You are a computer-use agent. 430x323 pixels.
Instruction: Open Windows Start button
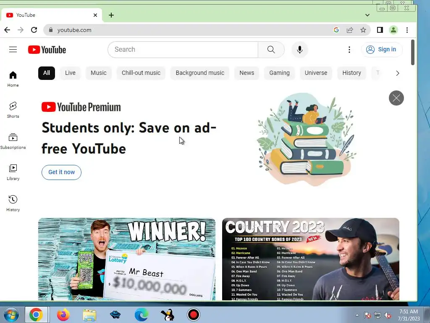(11, 315)
